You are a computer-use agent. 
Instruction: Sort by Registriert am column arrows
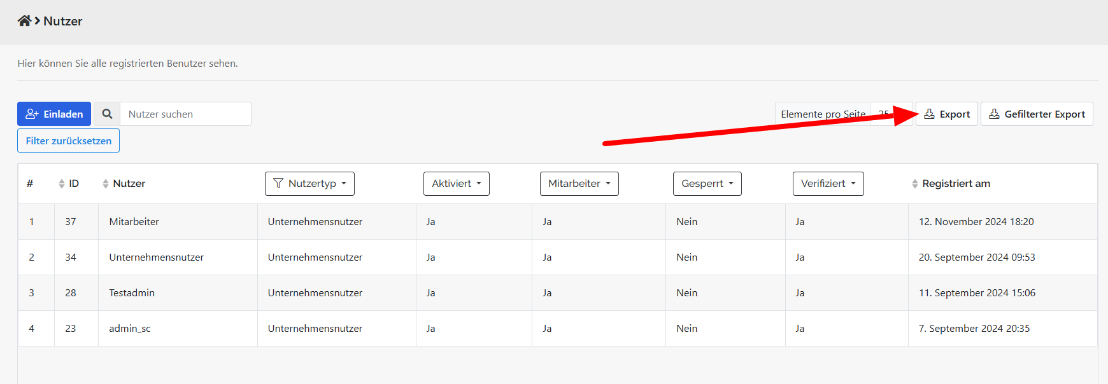pos(915,184)
